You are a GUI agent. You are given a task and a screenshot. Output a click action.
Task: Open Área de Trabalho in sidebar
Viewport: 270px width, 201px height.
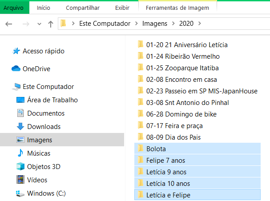point(52,100)
